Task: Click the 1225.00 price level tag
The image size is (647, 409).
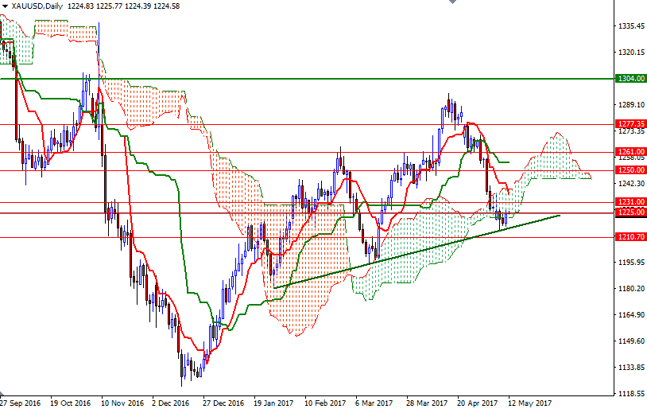Action: pos(630,212)
